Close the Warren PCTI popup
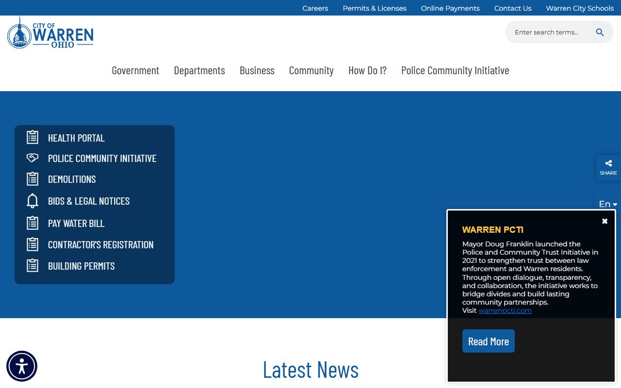Image resolution: width=621 pixels, height=388 pixels. [x=605, y=221]
